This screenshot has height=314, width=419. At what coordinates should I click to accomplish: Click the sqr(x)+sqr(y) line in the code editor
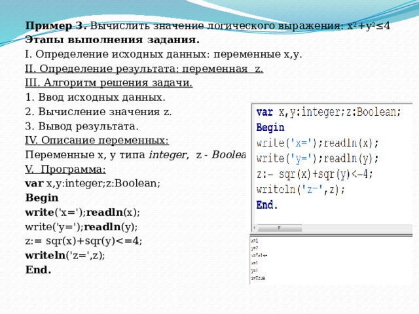(314, 175)
